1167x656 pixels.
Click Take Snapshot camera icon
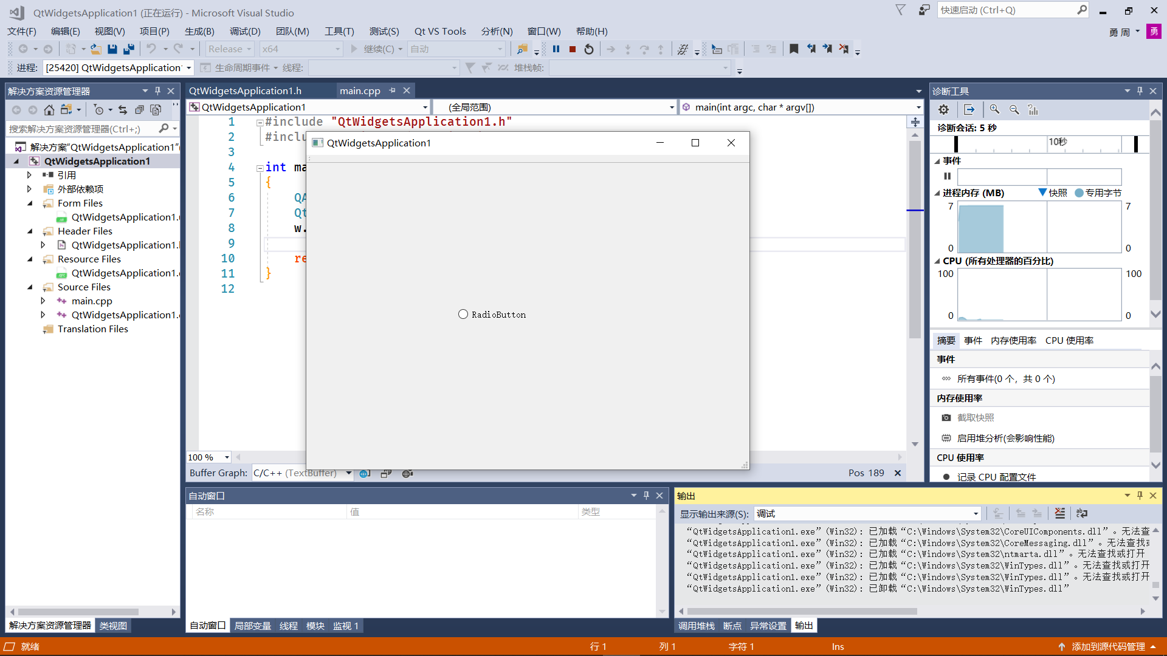[946, 418]
